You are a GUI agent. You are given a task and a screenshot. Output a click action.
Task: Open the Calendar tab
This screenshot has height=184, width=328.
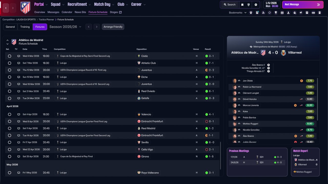(67, 12)
